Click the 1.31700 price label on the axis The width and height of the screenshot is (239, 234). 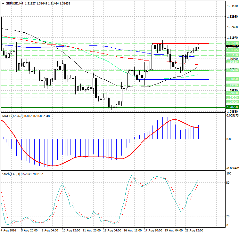click(x=232, y=43)
